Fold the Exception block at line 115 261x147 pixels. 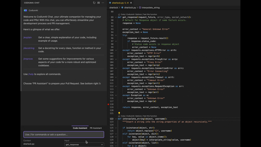[x=116, y=95]
